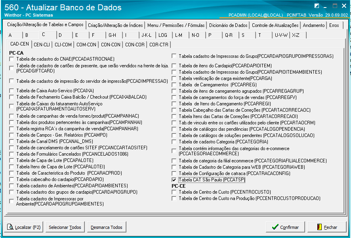Click the Fechar door icon
This screenshot has height=238, width=351.
coord(319,227)
